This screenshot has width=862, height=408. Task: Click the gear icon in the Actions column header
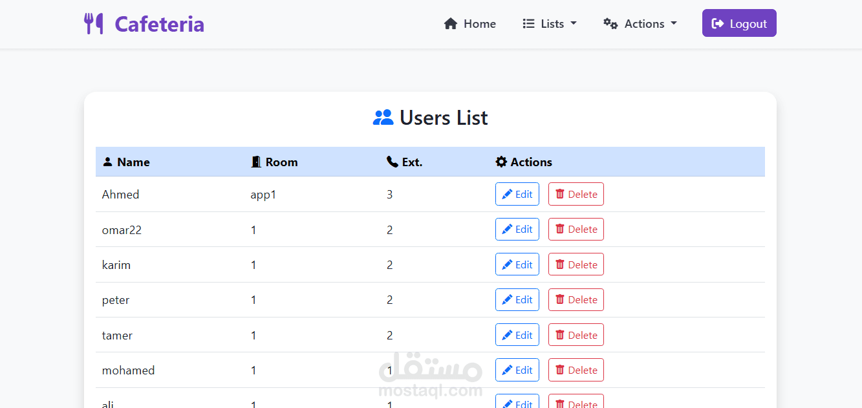(x=501, y=162)
